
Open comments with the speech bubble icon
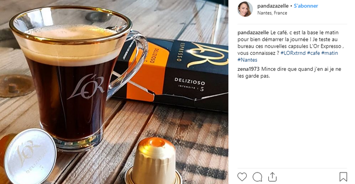pyautogui.click(x=257, y=177)
